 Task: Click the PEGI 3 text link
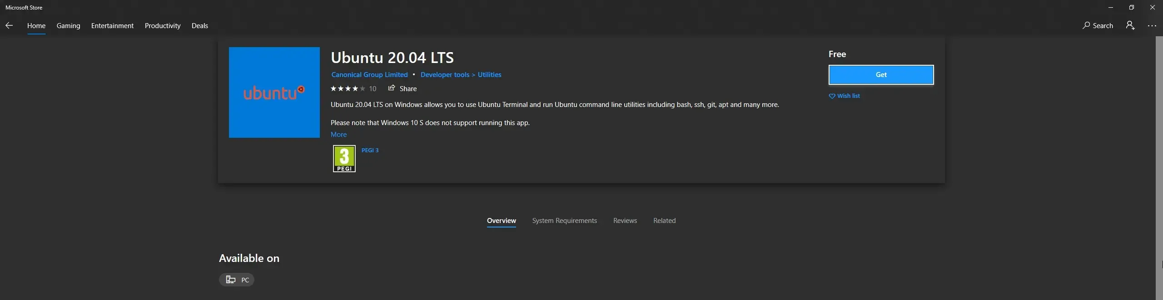pos(370,150)
